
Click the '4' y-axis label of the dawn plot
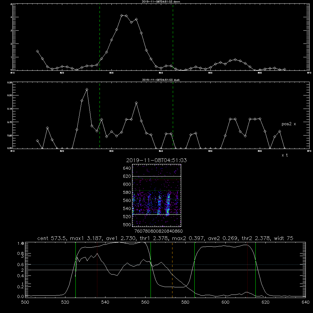tap(11, 17)
